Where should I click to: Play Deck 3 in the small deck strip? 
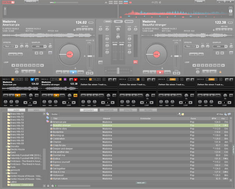click(x=95, y=95)
